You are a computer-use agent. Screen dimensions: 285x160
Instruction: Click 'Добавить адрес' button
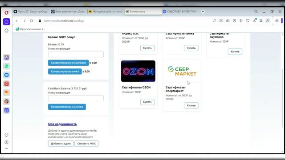(x=61, y=144)
